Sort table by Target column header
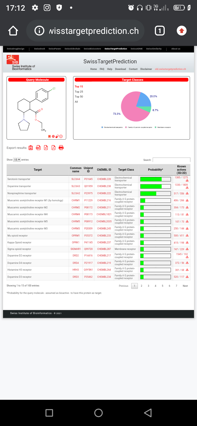 [x=38, y=170]
